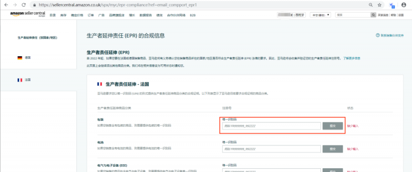The width and height of the screenshot is (412, 172).
Task: Open the blue translate extension icon
Action: pos(392,5)
